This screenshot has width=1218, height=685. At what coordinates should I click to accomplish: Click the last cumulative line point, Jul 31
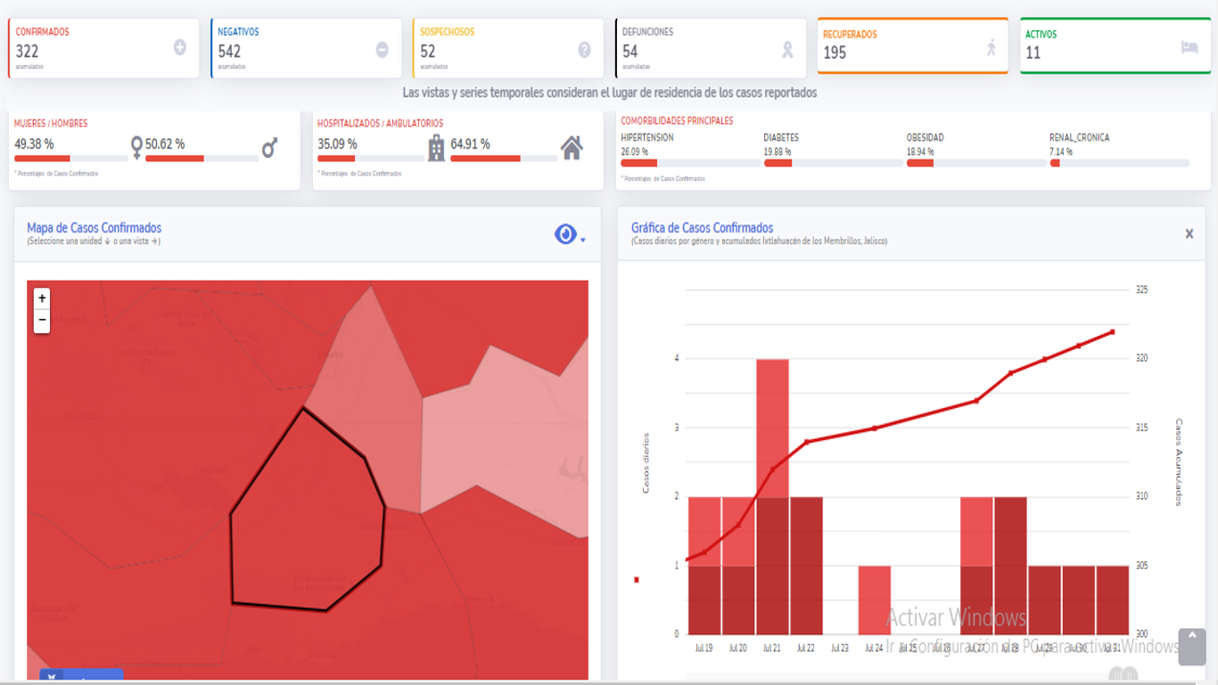[x=1112, y=332]
